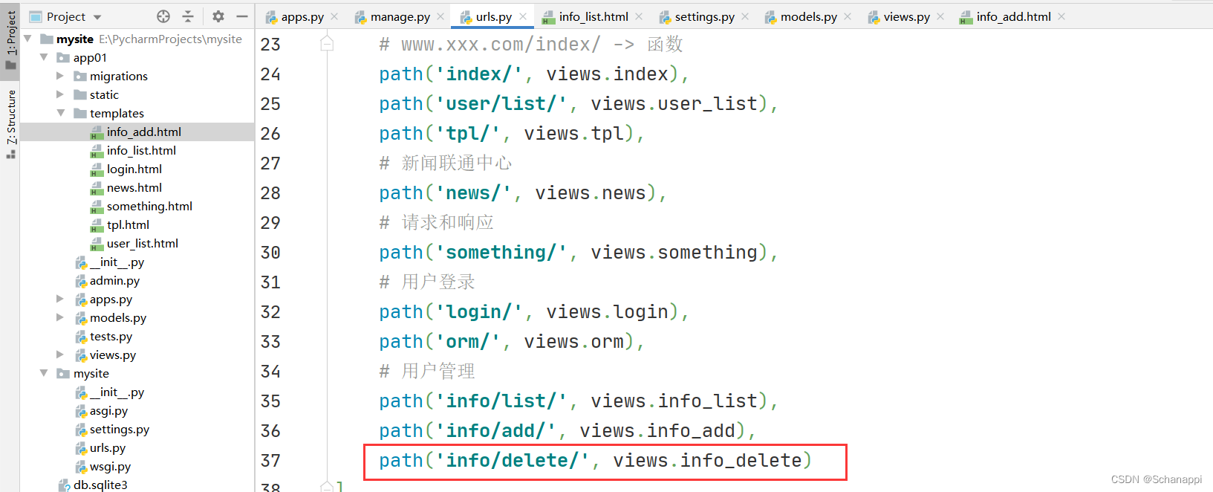Click the code fold marker at line 23
The width and height of the screenshot is (1213, 492).
(x=327, y=44)
